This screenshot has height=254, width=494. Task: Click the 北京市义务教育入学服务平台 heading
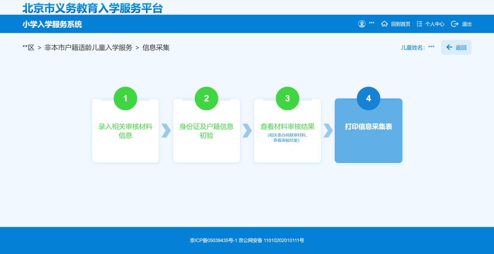[93, 8]
